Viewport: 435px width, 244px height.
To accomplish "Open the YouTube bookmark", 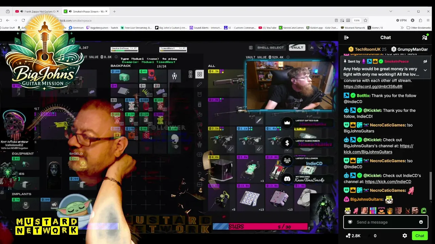I will [x=267, y=28].
